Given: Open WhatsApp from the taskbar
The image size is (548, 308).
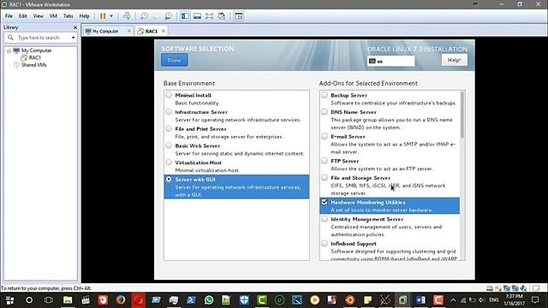Looking at the screenshot, I should [209, 300].
